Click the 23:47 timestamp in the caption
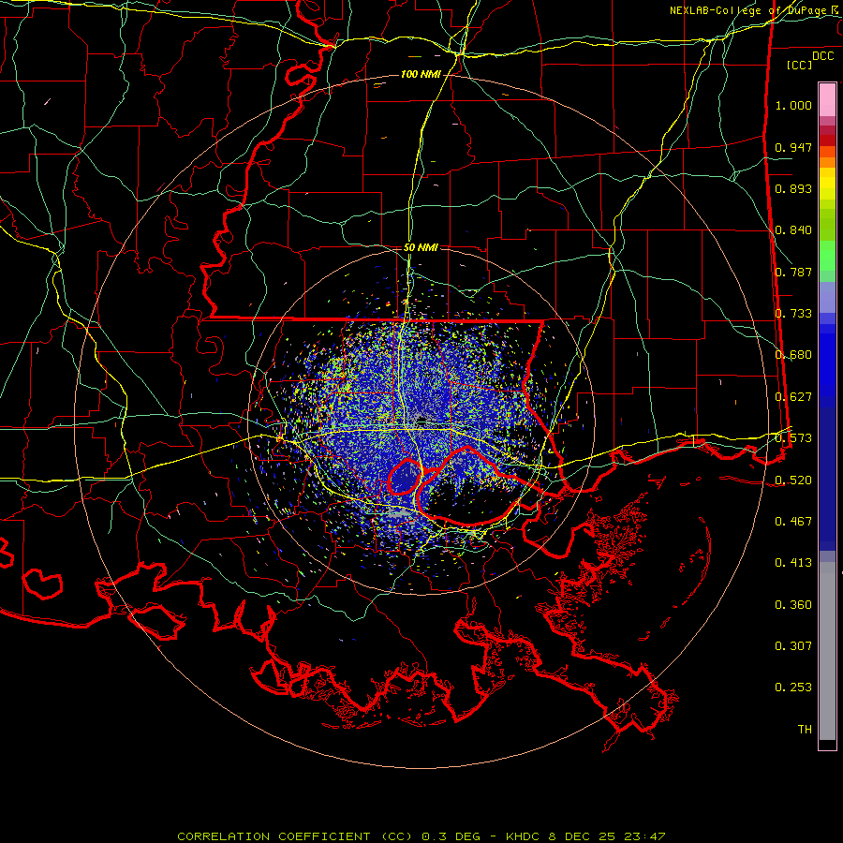Screen dimensions: 843x843 644,836
